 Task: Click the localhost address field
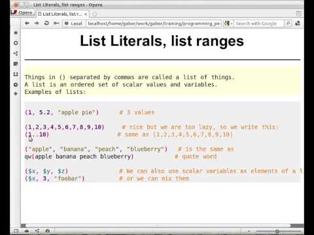coord(154,23)
